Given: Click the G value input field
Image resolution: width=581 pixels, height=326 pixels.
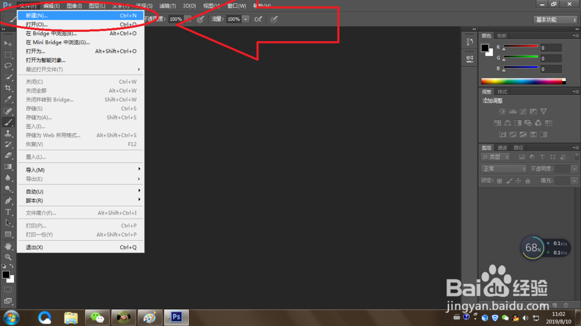Looking at the screenshot, I should pyautogui.click(x=551, y=59).
